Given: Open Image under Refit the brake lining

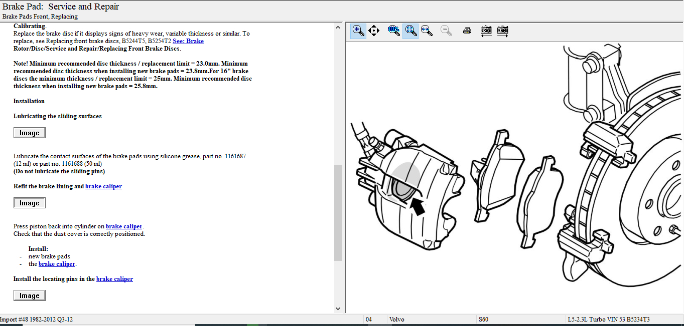Looking at the screenshot, I should tap(30, 203).
